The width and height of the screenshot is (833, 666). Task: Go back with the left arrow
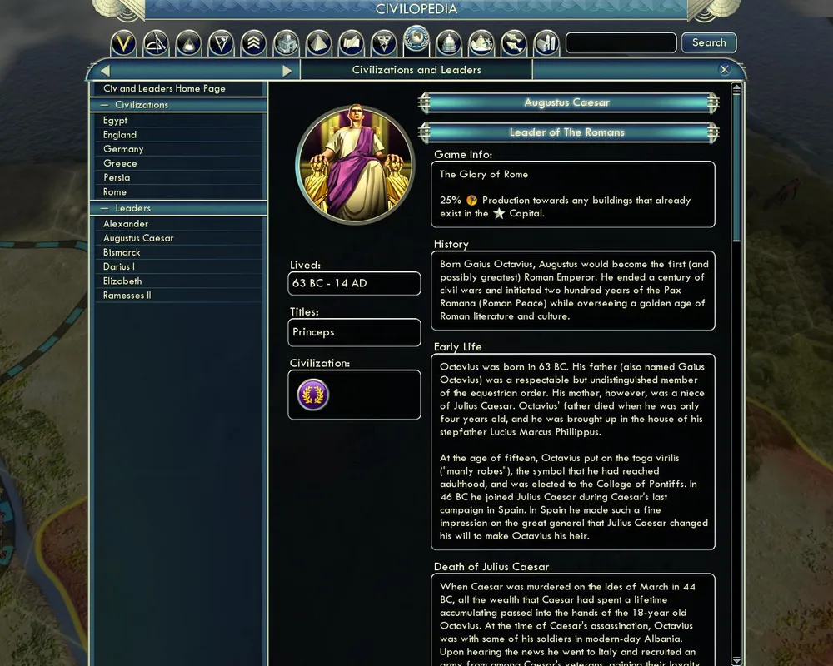coord(105,71)
